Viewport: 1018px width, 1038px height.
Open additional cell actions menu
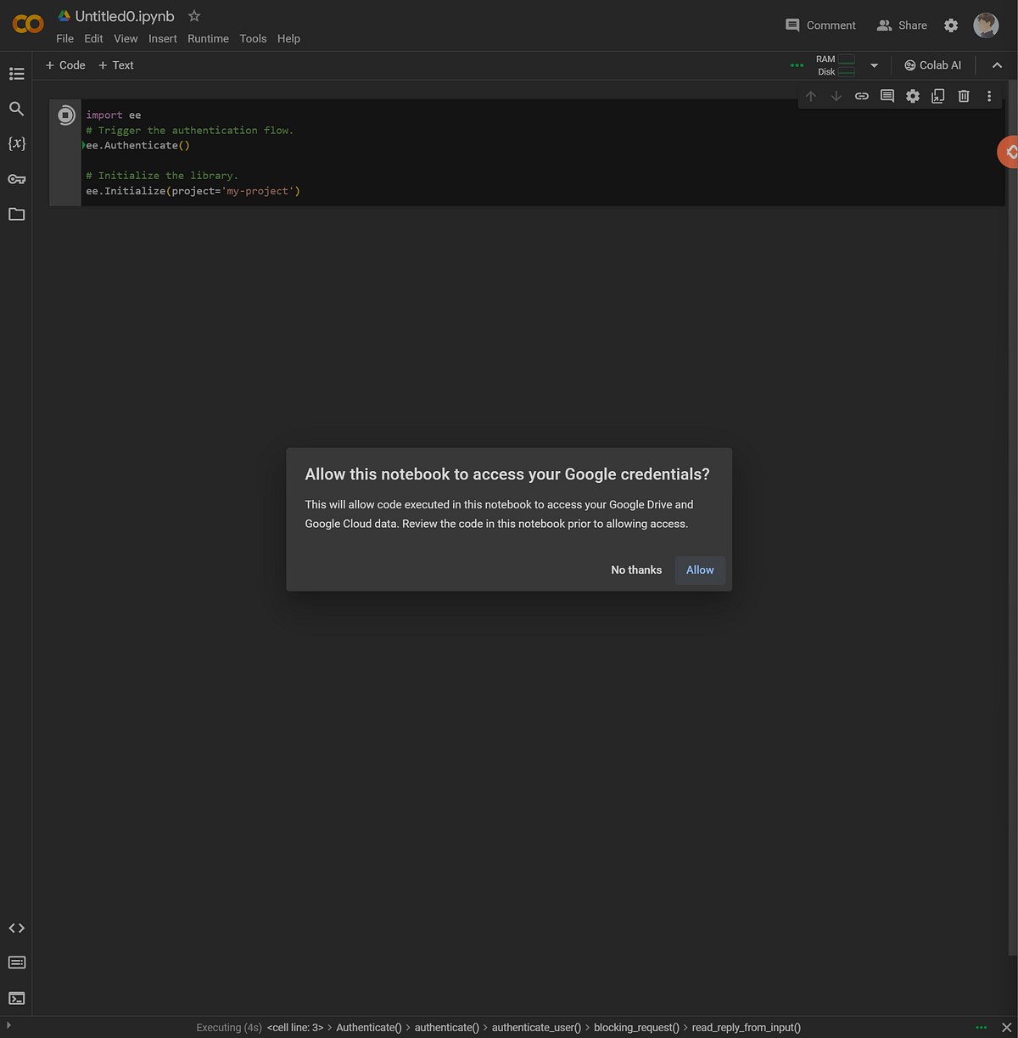click(988, 96)
